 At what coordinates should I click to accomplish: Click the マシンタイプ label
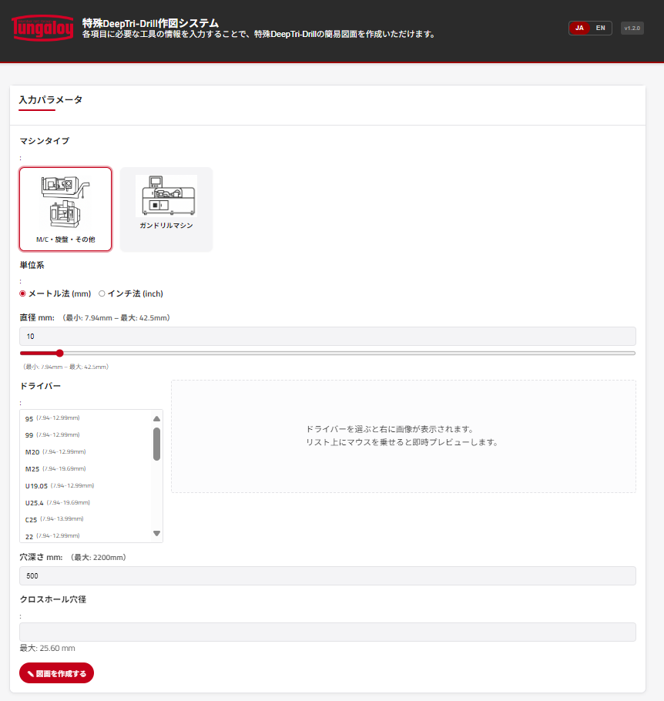click(x=44, y=141)
